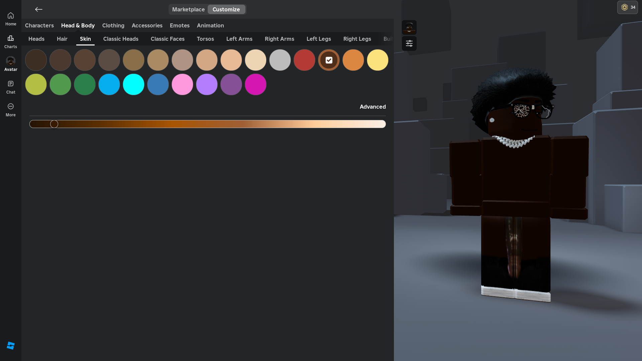Open the Clothing category
The image size is (642, 361).
113,25
